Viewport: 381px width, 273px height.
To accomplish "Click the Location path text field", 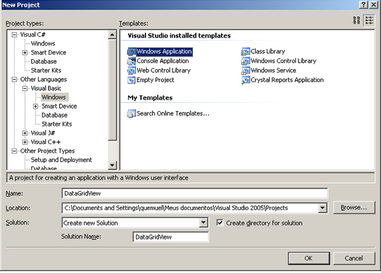I will (x=190, y=208).
